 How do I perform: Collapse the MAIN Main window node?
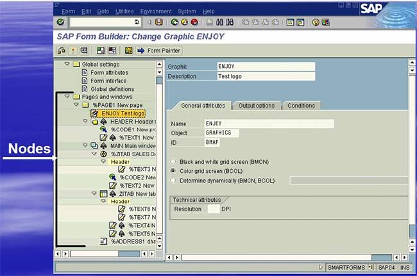pyautogui.click(x=85, y=145)
